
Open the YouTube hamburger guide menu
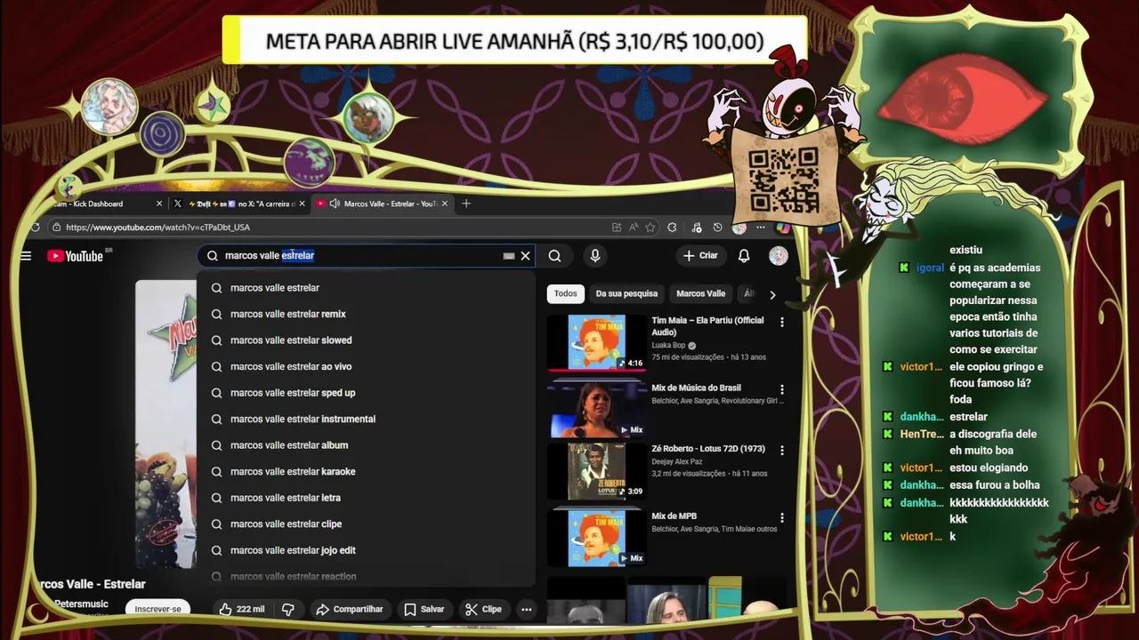pyautogui.click(x=26, y=256)
